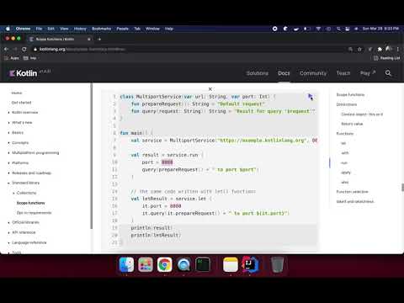Open the View menu
404x303 pixels.
click(x=64, y=29)
